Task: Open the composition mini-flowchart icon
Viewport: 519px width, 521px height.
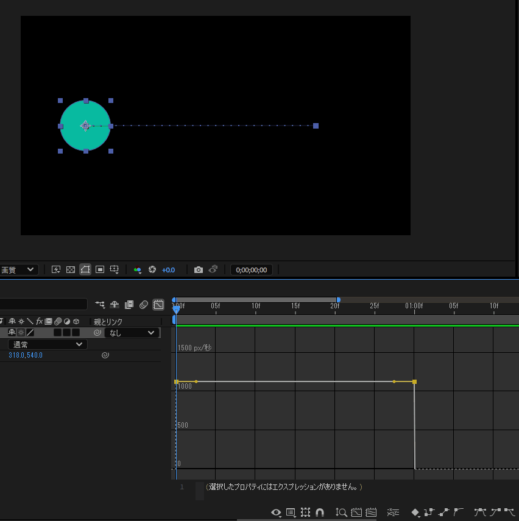Action: pos(100,304)
